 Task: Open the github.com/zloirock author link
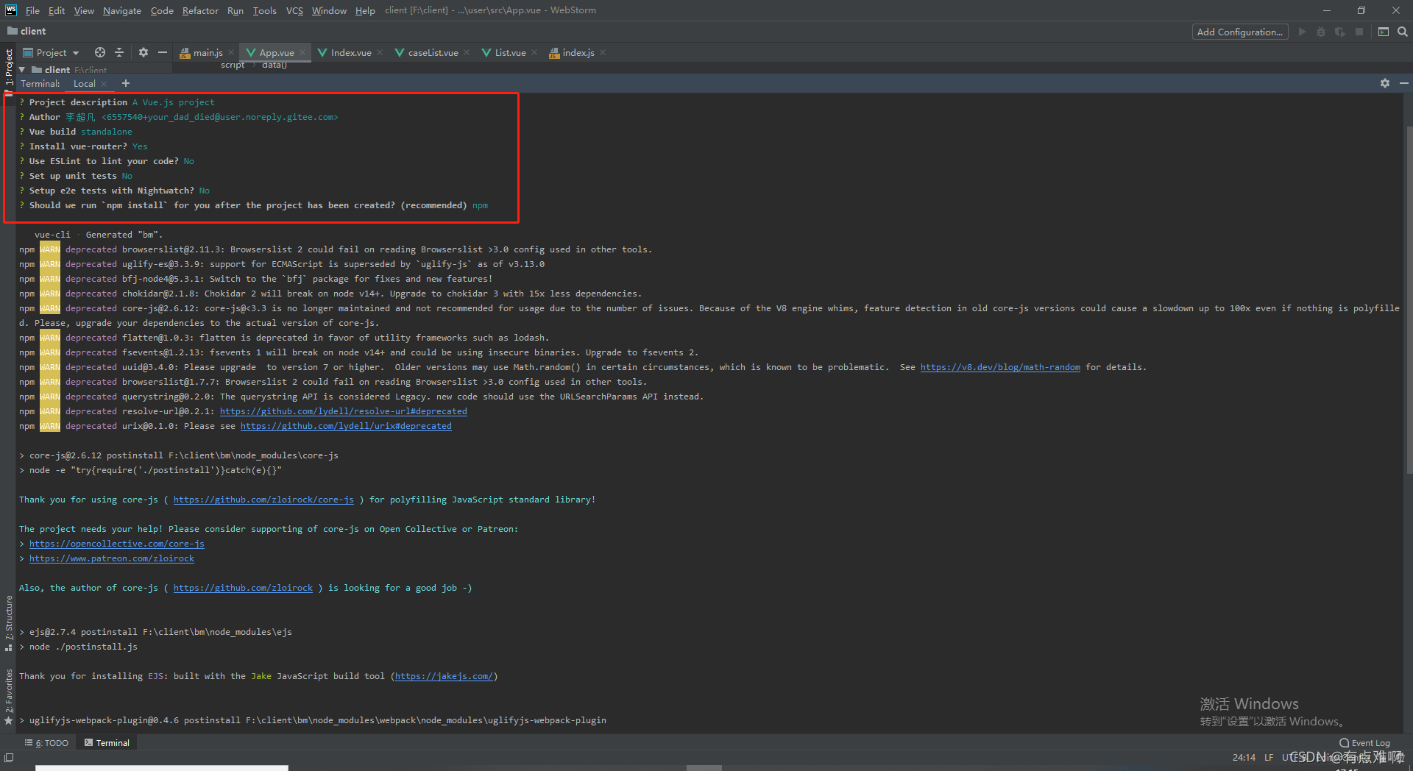(x=243, y=588)
